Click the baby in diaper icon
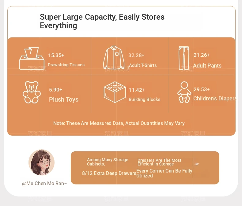Screen dimensions: 242x206 184,92
